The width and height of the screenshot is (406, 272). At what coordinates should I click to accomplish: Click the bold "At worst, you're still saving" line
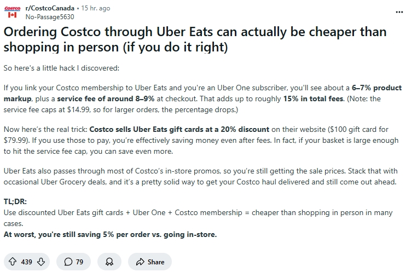pyautogui.click(x=110, y=234)
